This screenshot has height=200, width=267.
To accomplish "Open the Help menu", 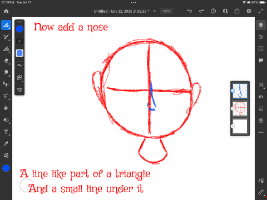I will (x=213, y=11).
